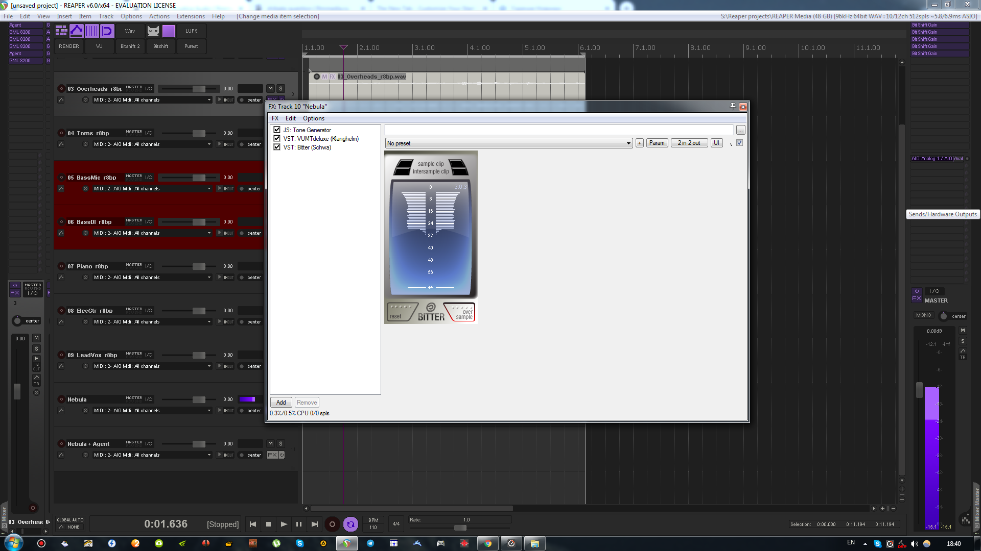Toggle the plugin bypass checkbox near UI button
Image resolution: width=981 pixels, height=551 pixels.
739,143
